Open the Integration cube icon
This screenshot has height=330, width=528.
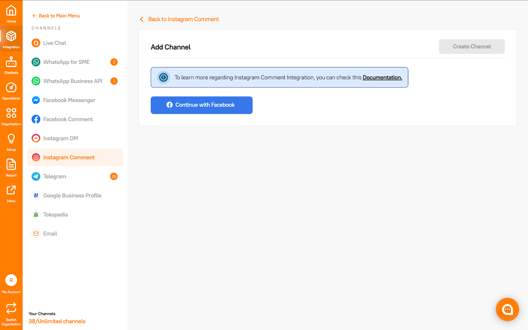pyautogui.click(x=11, y=36)
